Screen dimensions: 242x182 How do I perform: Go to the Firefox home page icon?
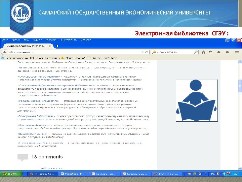[x=227, y=52]
